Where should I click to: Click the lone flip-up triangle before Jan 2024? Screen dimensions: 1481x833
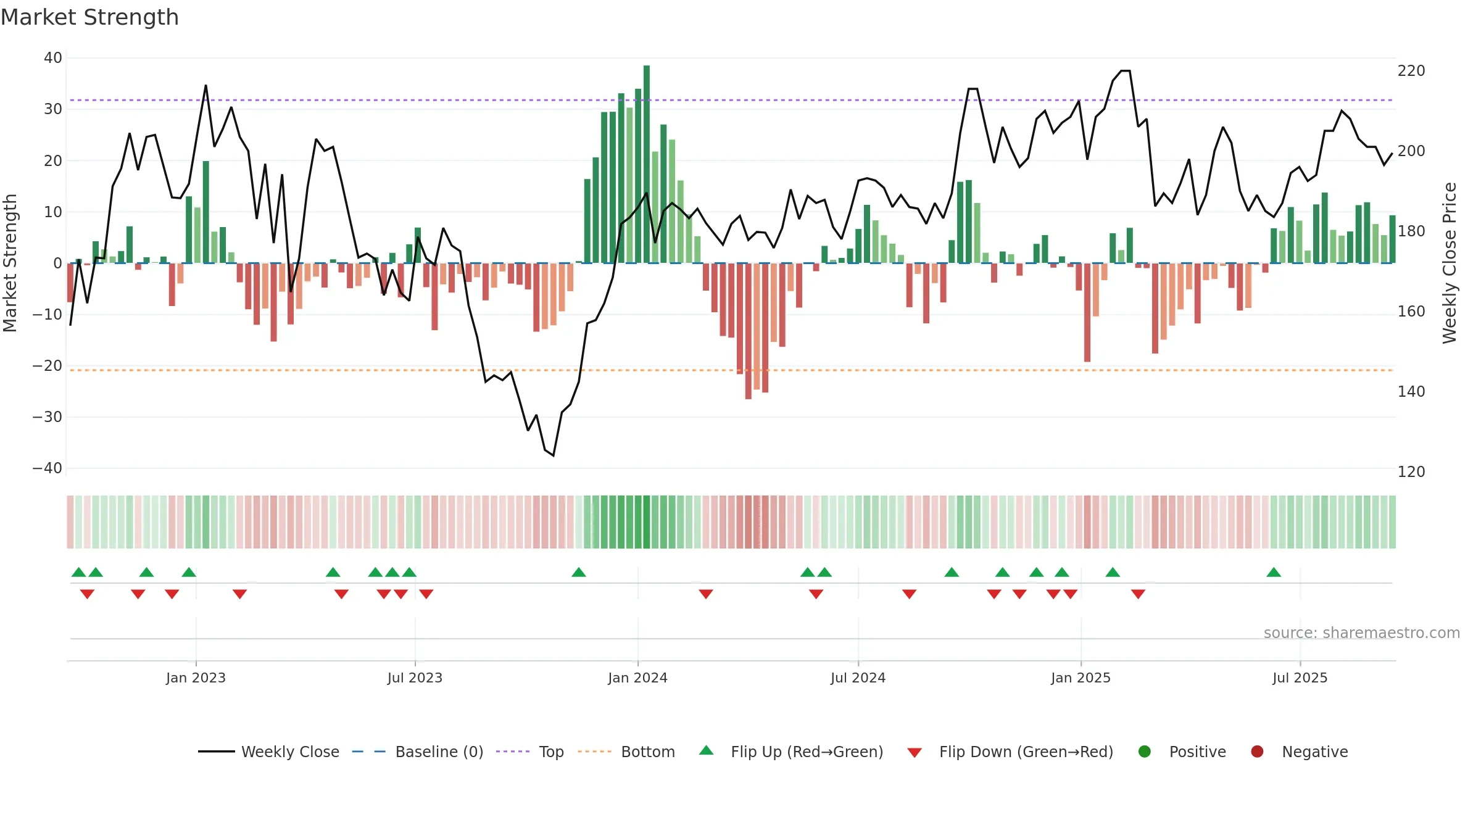[579, 573]
